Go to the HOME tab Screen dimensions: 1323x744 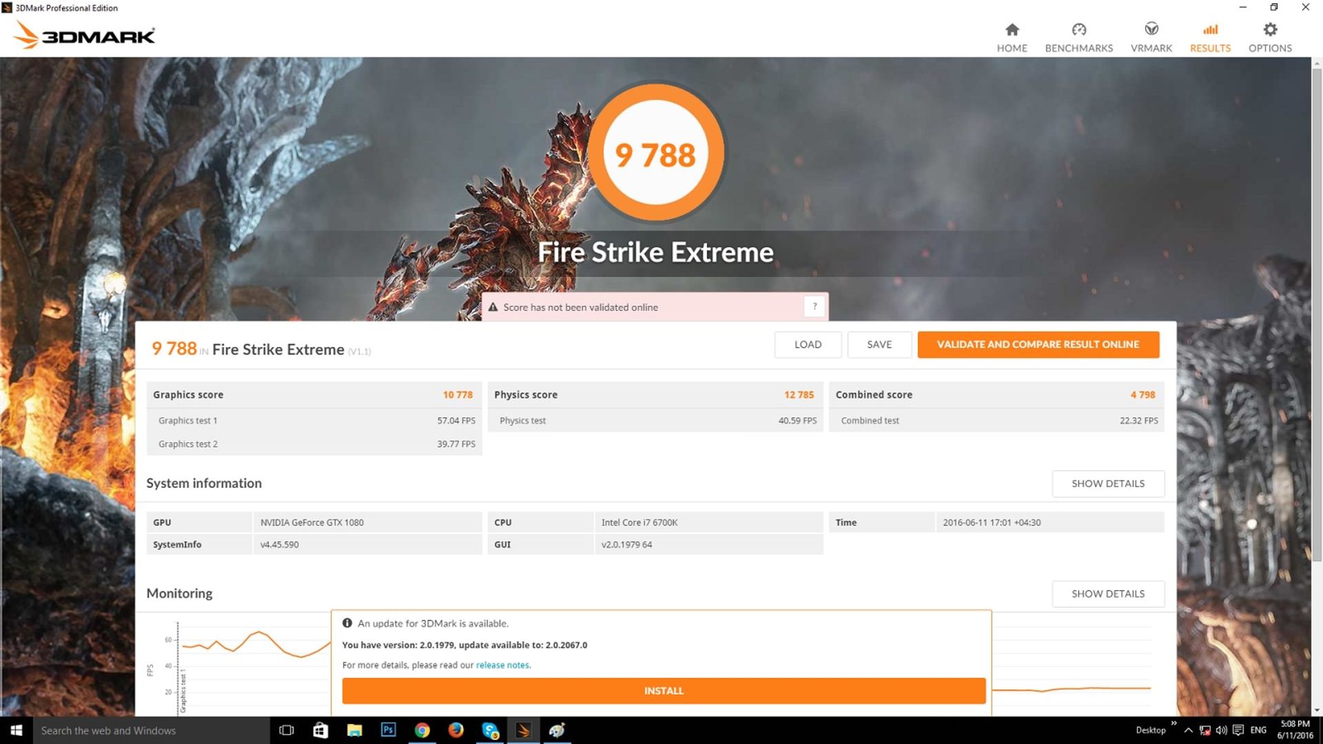pyautogui.click(x=1012, y=38)
